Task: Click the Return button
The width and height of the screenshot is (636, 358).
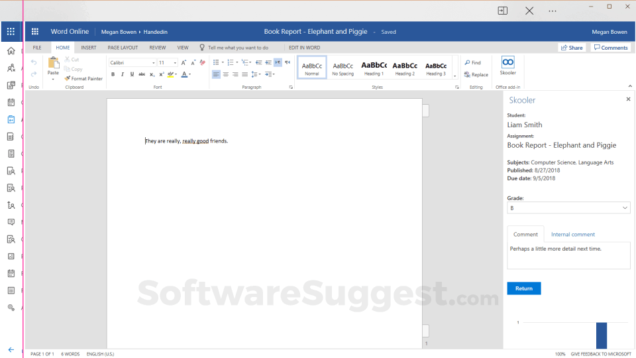Action: point(523,288)
